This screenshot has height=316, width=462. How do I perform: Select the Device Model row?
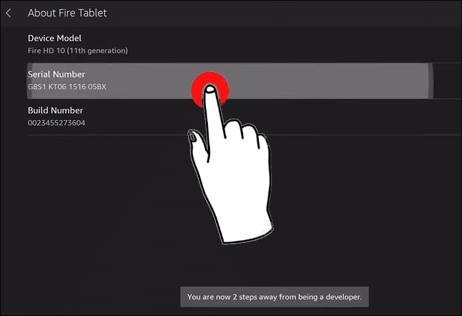(245, 44)
